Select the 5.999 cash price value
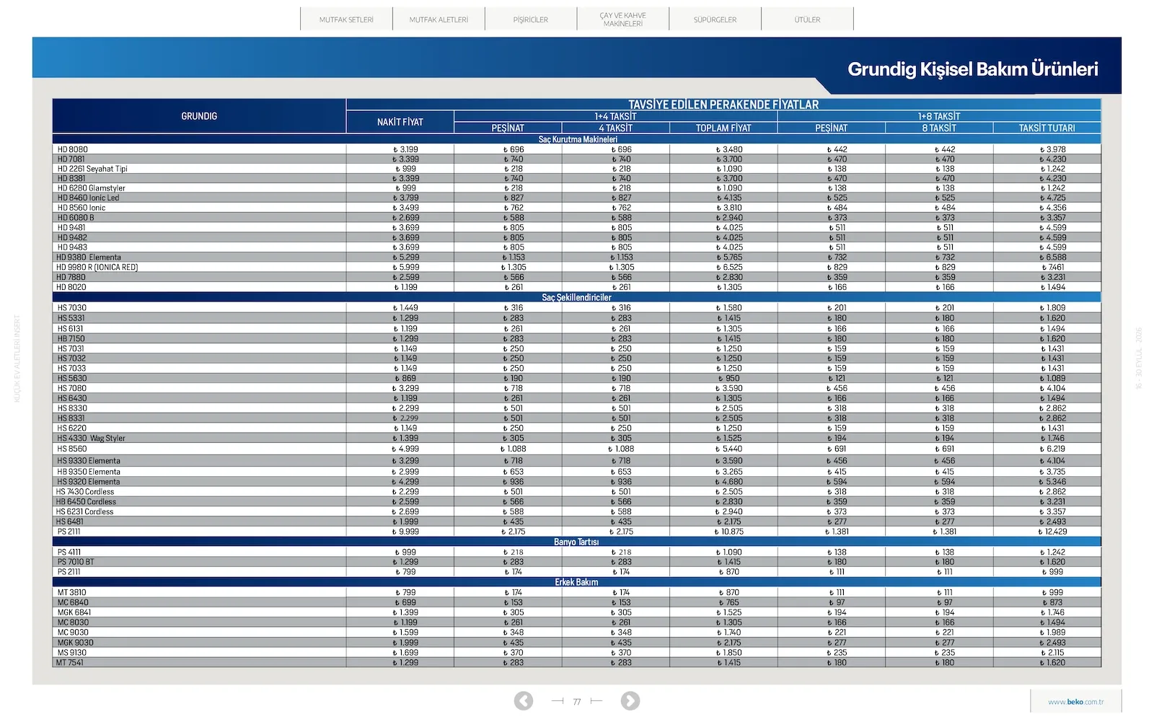 405,267
